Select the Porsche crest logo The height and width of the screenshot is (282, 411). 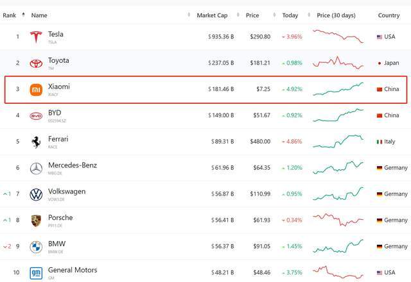point(36,220)
